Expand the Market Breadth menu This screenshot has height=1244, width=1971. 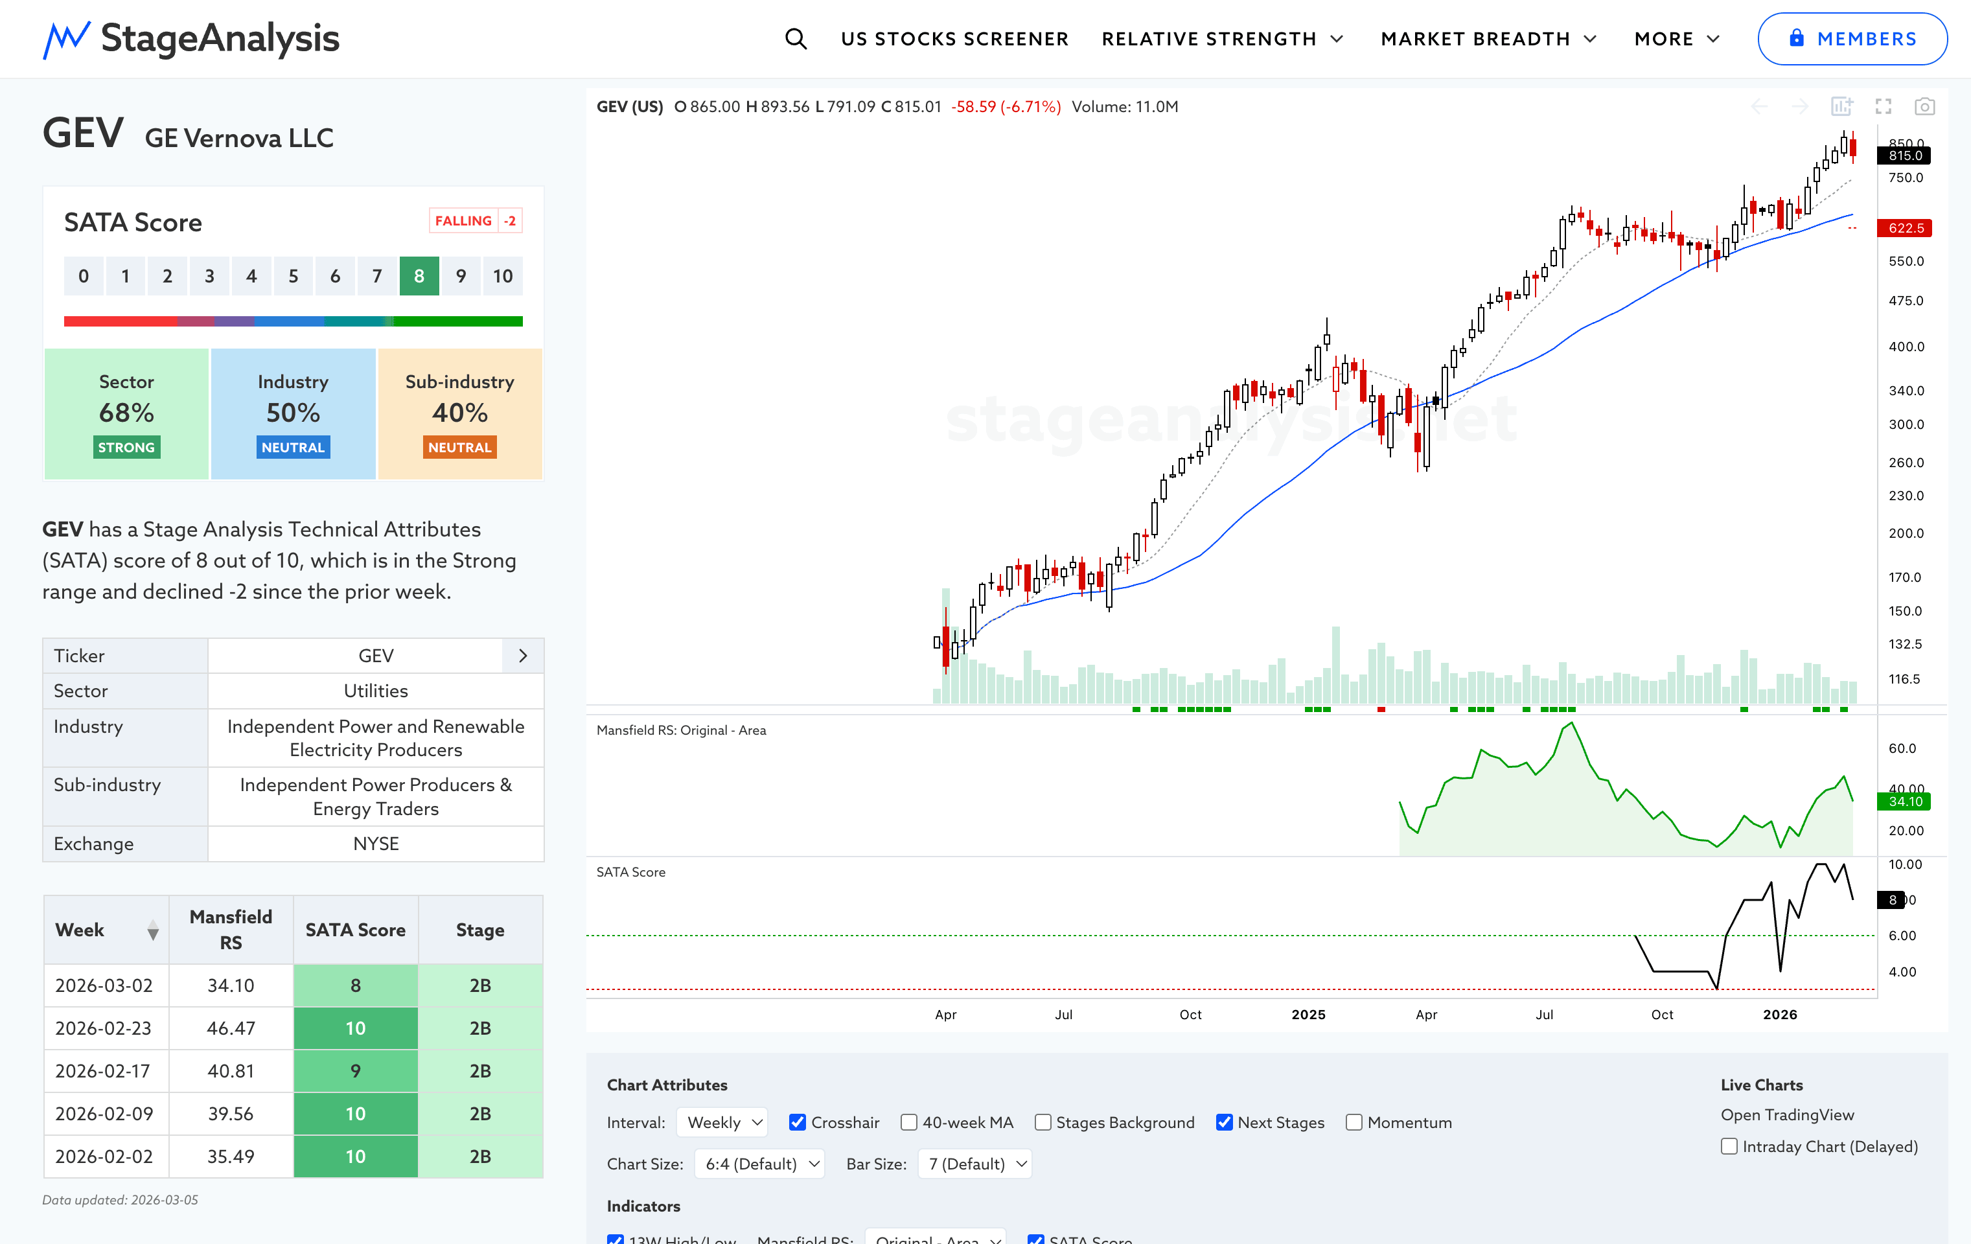[x=1487, y=38]
